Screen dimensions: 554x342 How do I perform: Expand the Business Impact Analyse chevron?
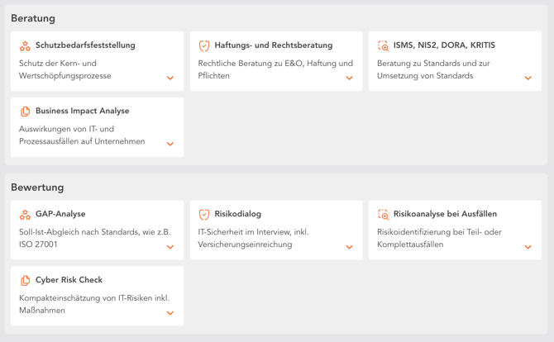click(x=170, y=144)
